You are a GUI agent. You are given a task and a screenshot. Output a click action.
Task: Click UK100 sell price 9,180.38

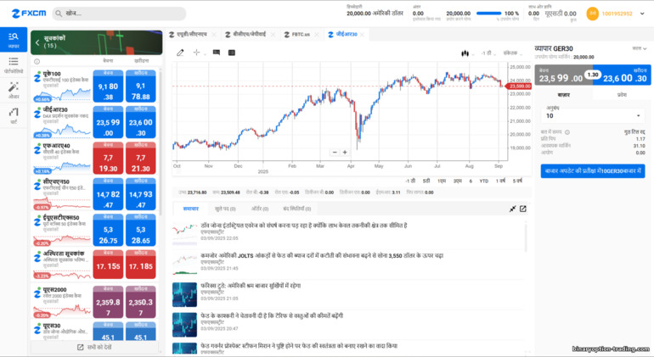(x=108, y=86)
